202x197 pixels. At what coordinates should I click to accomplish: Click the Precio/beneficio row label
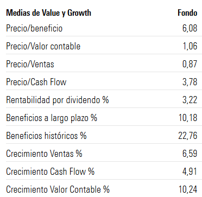coord(34,28)
